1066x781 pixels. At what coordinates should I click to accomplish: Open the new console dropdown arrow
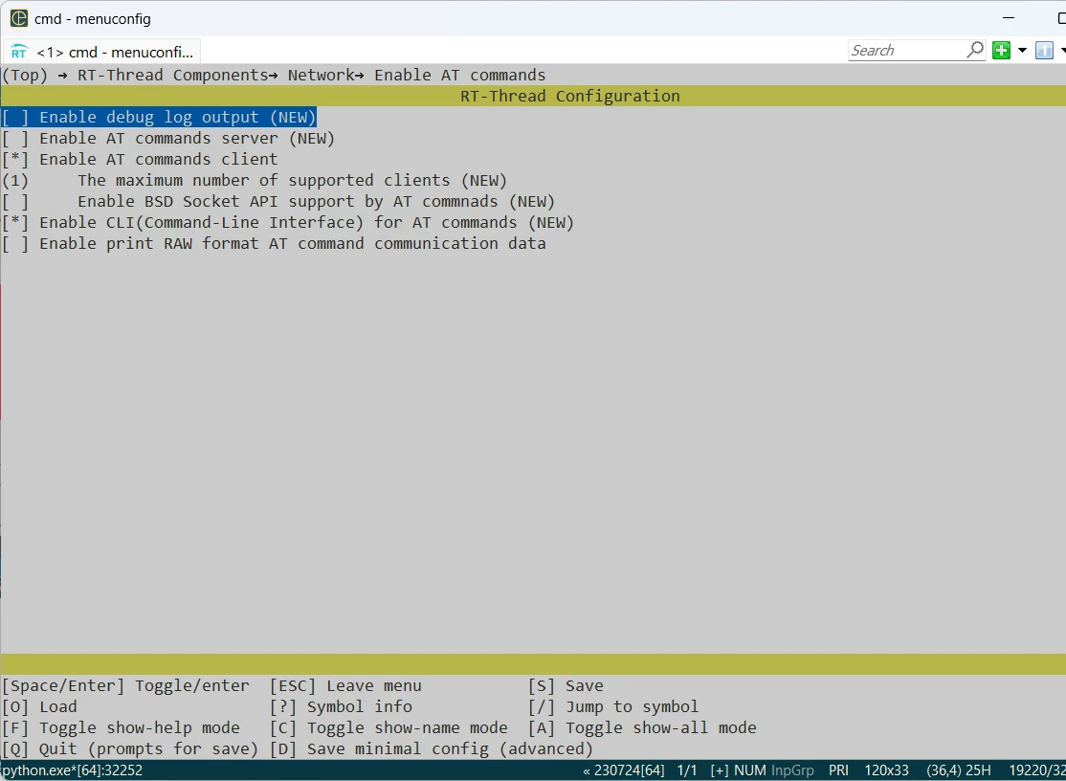pos(1022,51)
